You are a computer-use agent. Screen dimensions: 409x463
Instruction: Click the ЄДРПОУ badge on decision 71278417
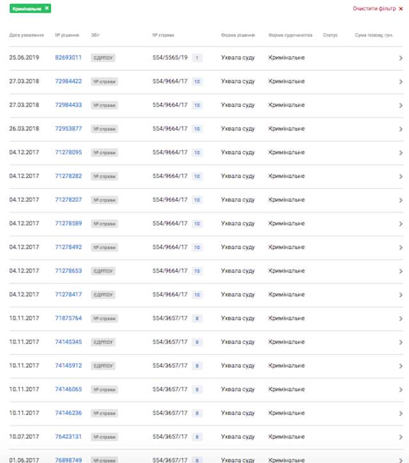click(103, 295)
